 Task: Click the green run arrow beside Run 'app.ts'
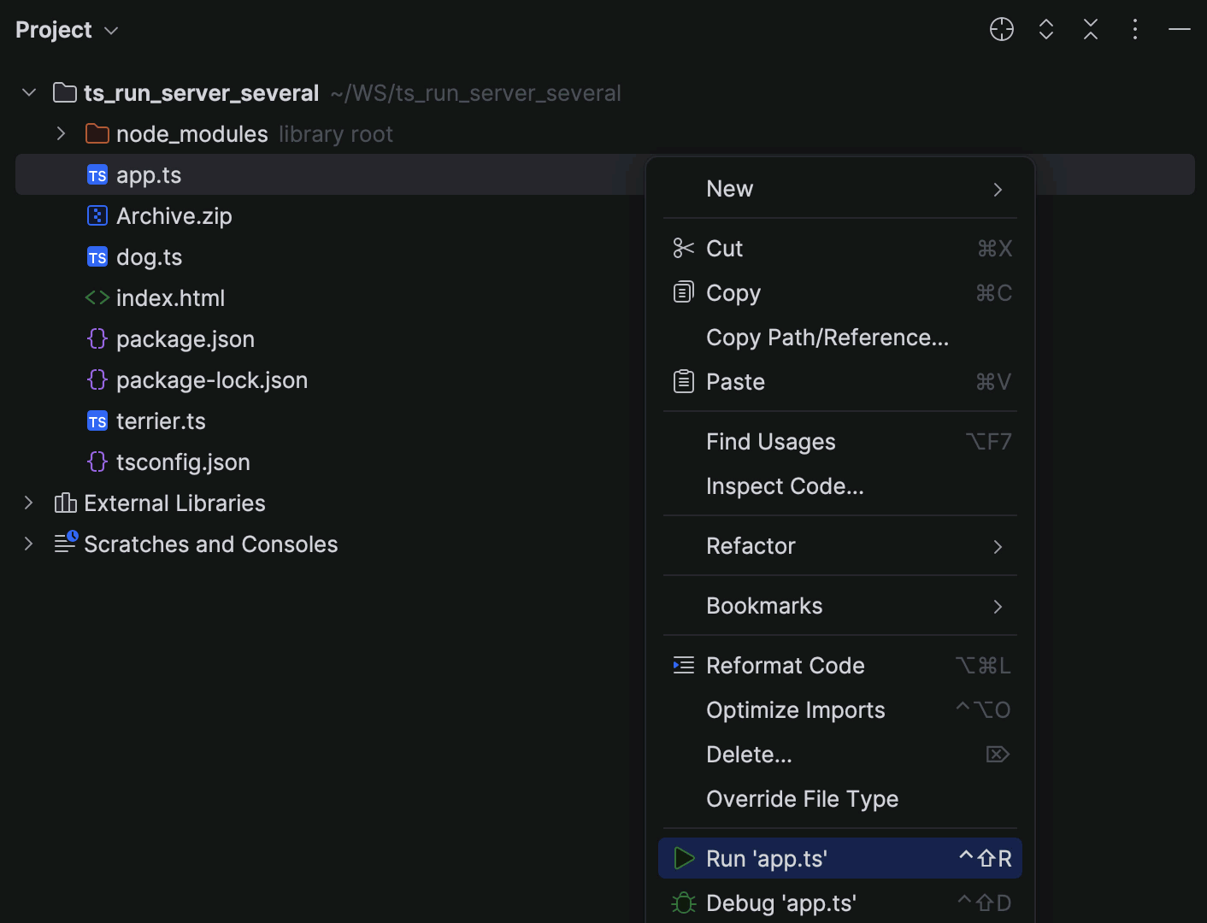(683, 858)
